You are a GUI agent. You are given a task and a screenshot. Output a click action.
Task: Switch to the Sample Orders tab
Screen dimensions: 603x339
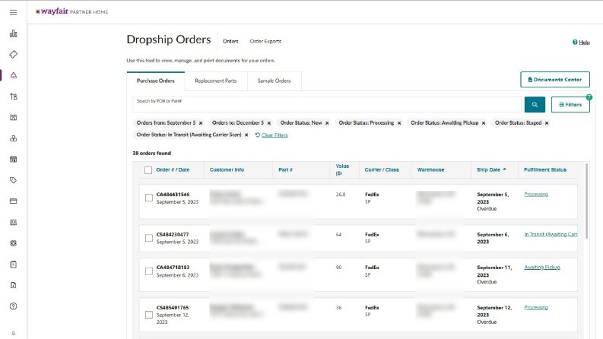[x=275, y=81]
